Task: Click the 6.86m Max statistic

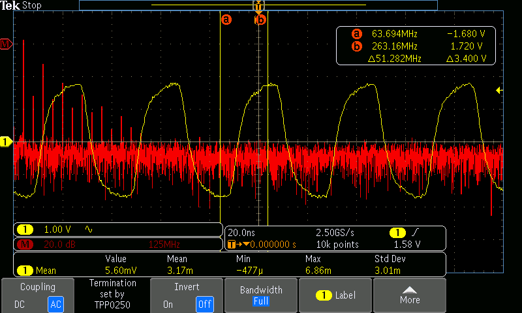Action: pos(318,271)
